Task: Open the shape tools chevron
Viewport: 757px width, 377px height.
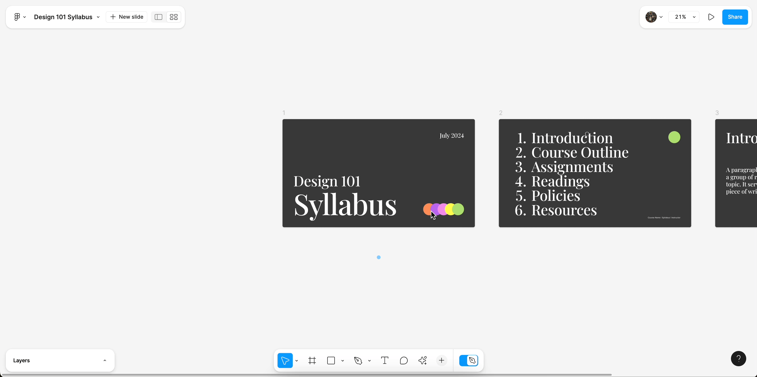Action: coord(343,360)
